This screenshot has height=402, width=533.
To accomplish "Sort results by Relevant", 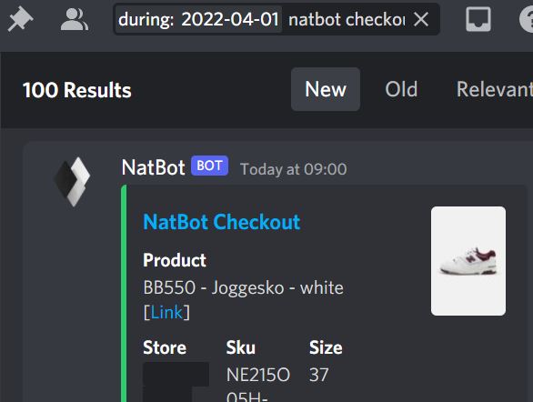I will click(x=494, y=89).
